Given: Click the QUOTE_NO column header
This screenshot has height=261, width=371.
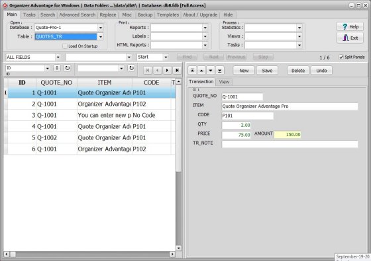Looking at the screenshot, I should pyautogui.click(x=56, y=83).
